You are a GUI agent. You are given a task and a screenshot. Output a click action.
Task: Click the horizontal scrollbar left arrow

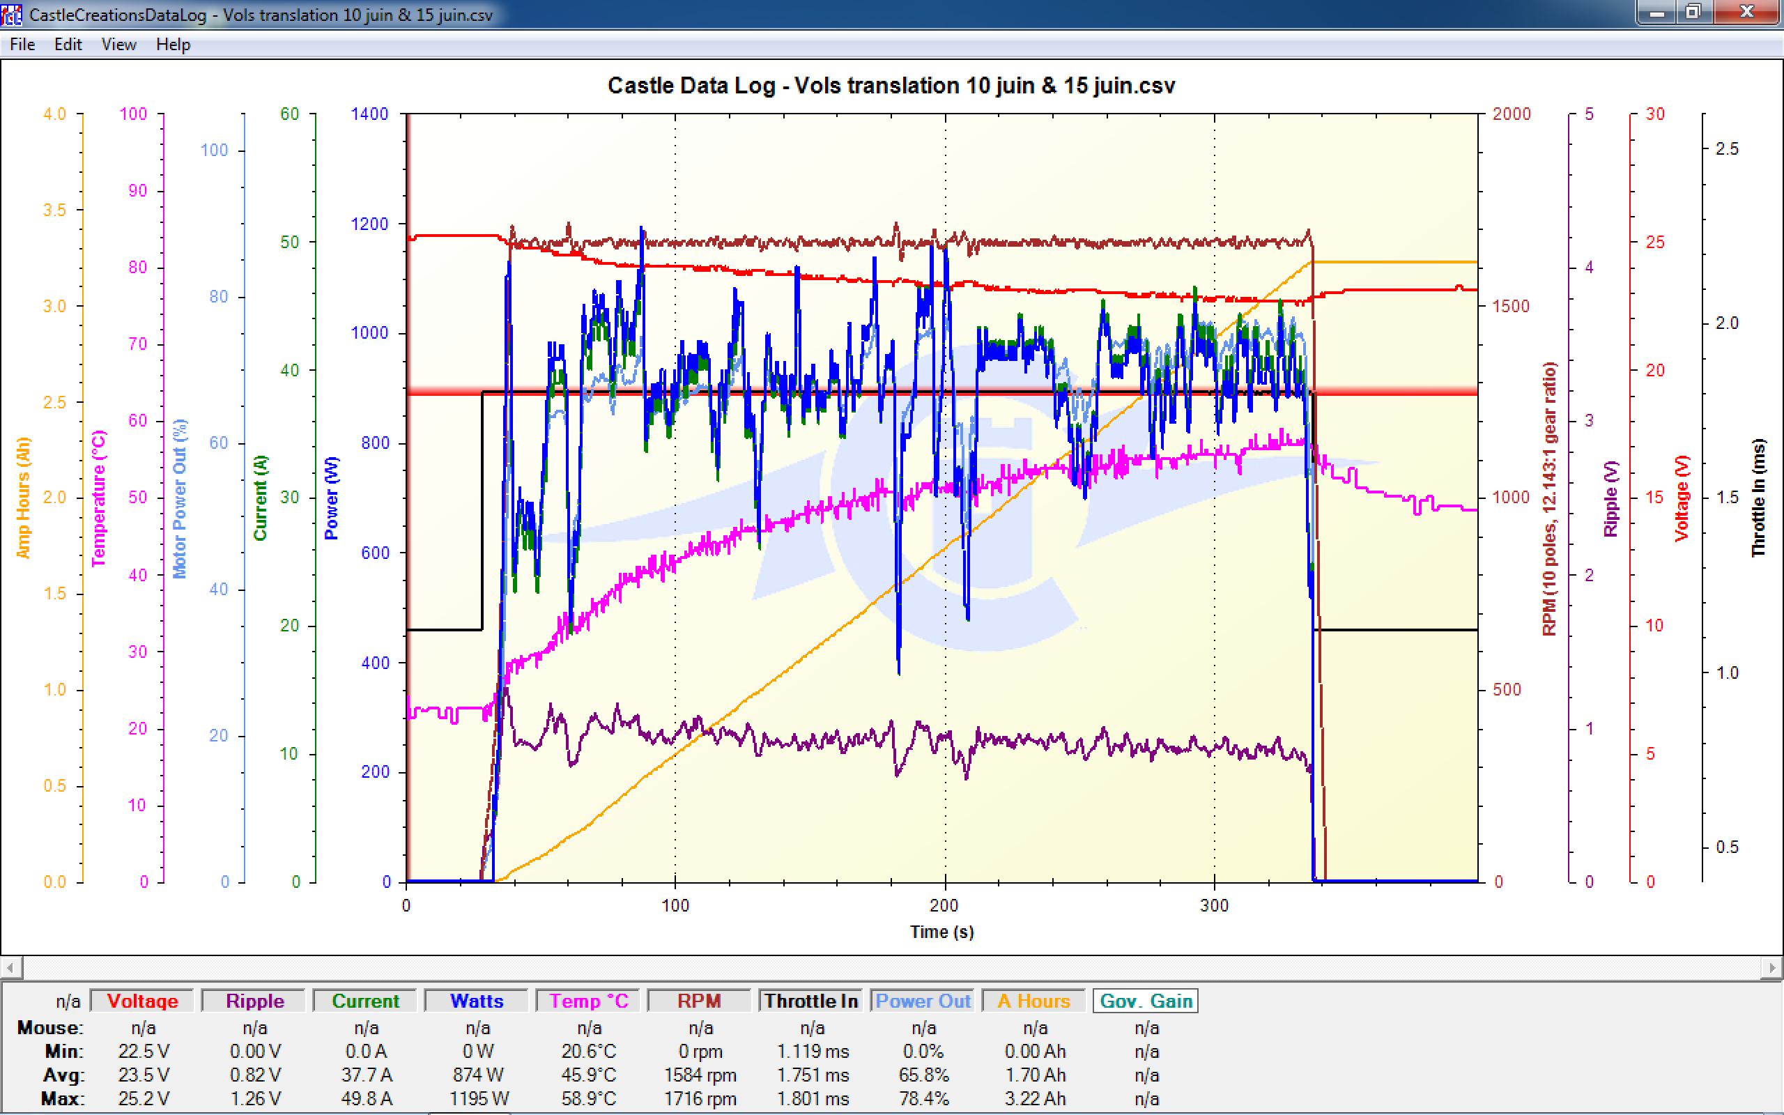[x=10, y=967]
